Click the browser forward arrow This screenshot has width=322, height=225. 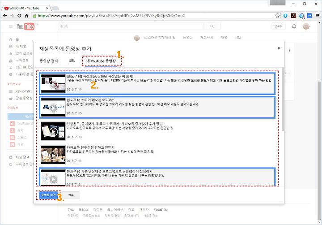[x=12, y=16]
